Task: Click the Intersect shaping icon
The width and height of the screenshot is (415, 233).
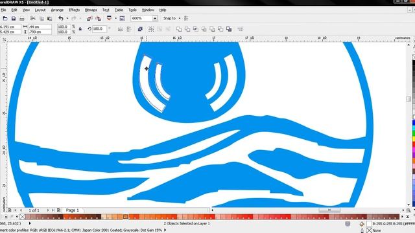Action: point(196,29)
